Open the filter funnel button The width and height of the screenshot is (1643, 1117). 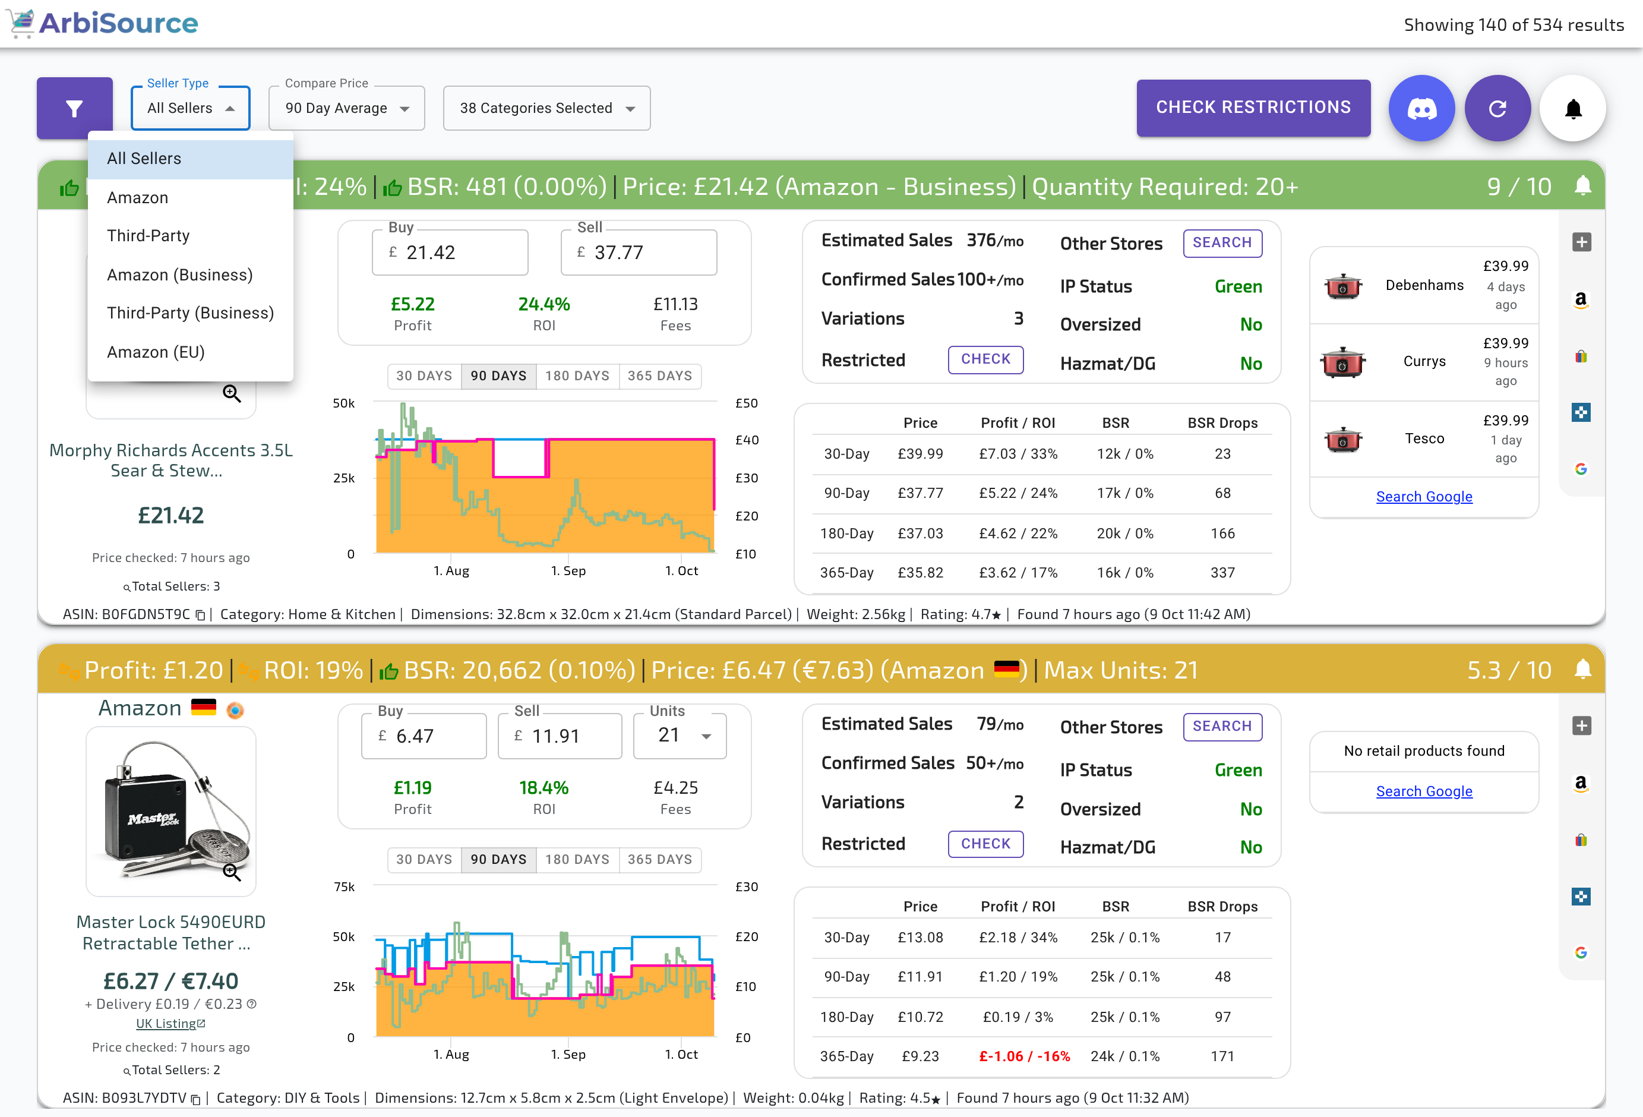coord(75,108)
